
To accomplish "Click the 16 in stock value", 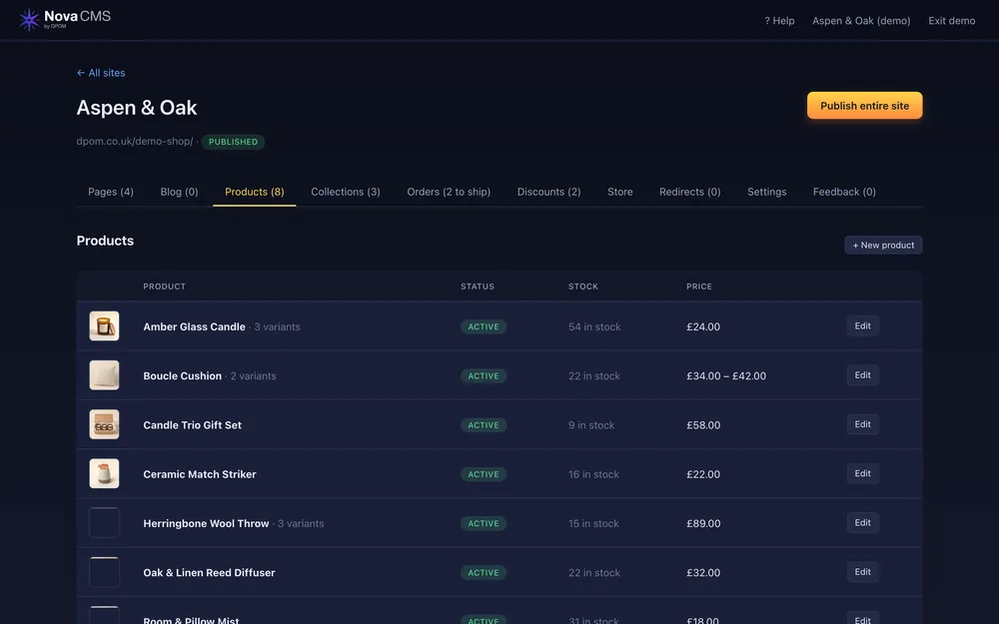I will coord(593,474).
